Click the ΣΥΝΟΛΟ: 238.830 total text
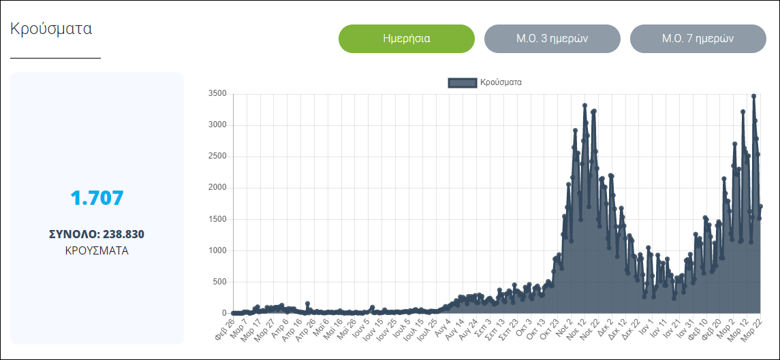 (97, 234)
